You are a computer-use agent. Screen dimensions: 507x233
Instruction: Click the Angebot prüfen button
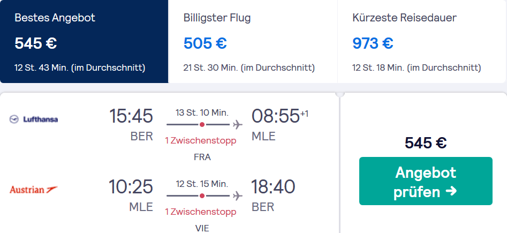(x=426, y=181)
